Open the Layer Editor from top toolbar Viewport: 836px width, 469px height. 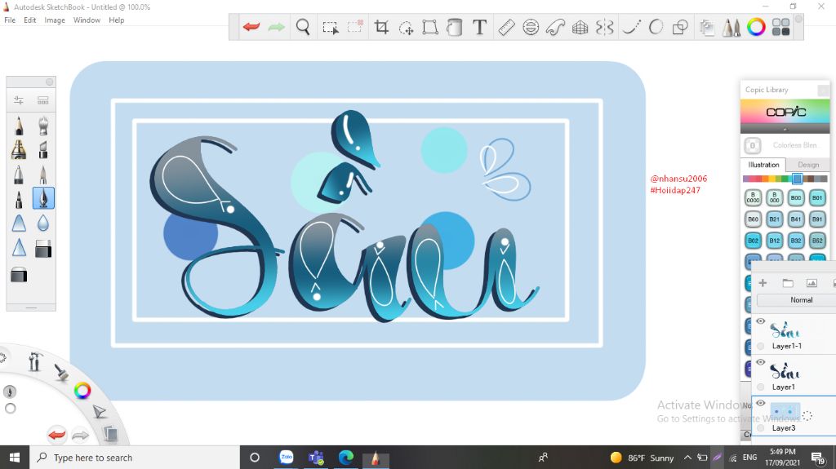coord(707,27)
